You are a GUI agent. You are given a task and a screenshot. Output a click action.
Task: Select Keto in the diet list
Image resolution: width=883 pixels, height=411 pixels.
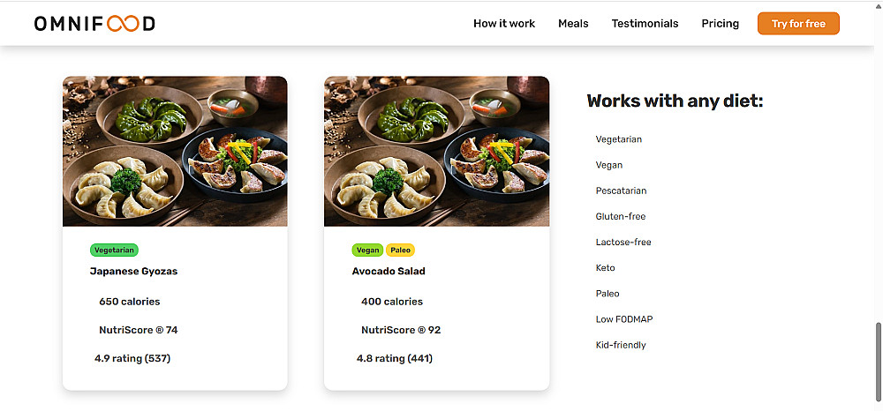coord(606,267)
